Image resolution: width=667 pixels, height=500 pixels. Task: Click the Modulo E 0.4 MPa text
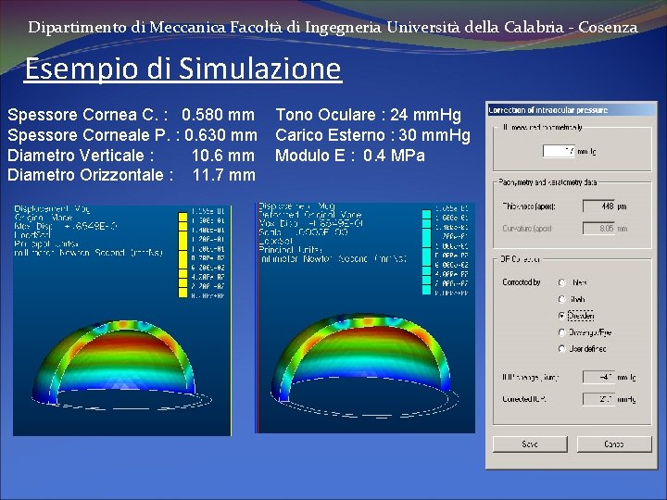tap(350, 156)
